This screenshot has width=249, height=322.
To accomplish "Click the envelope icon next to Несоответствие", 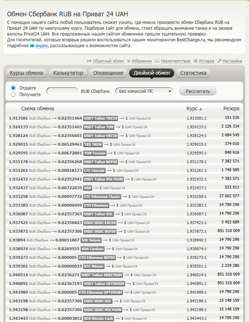I will 157,61.
